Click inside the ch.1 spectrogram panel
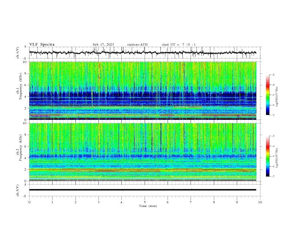Image resolution: width=293 pixels, height=227 pixels. tap(142, 91)
